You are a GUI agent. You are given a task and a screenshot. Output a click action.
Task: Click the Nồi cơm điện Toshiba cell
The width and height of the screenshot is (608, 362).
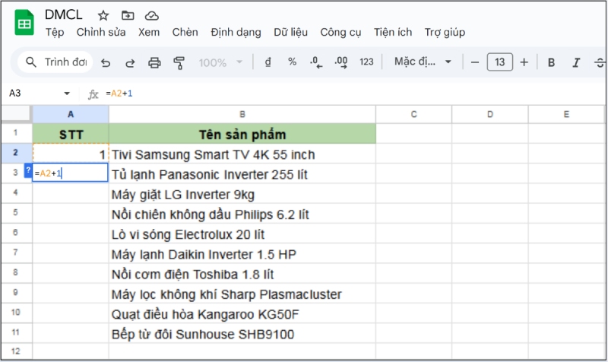[242, 274]
